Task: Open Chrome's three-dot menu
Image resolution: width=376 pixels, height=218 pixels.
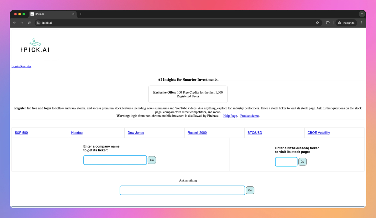Action: click(x=361, y=23)
